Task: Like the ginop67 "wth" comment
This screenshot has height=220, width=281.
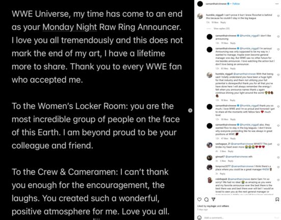Action: coord(278,157)
